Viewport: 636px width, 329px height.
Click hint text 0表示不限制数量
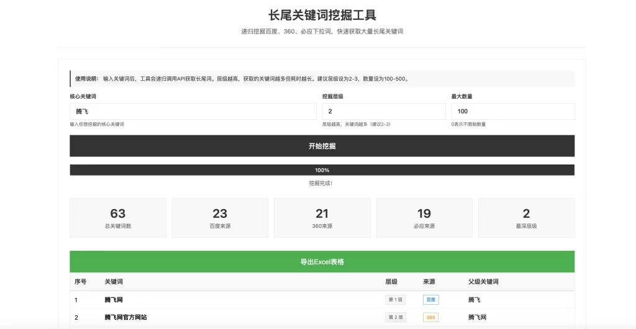click(468, 124)
